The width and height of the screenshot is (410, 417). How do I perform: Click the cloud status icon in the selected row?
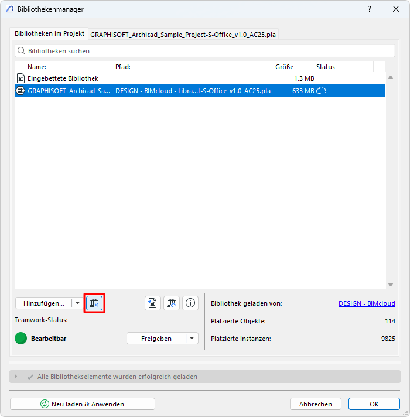coord(321,91)
